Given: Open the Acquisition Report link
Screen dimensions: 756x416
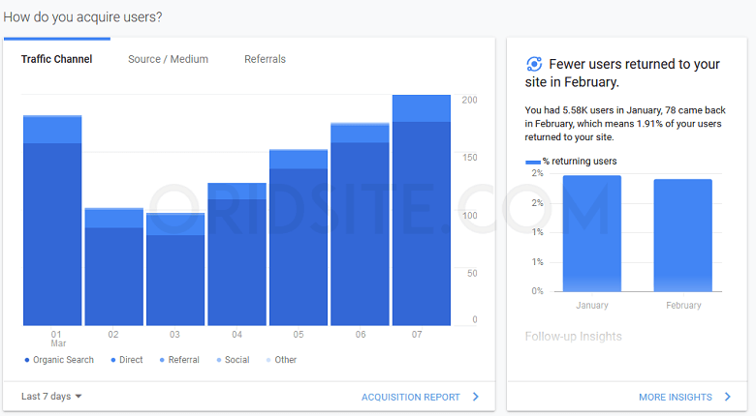Looking at the screenshot, I should tap(410, 397).
